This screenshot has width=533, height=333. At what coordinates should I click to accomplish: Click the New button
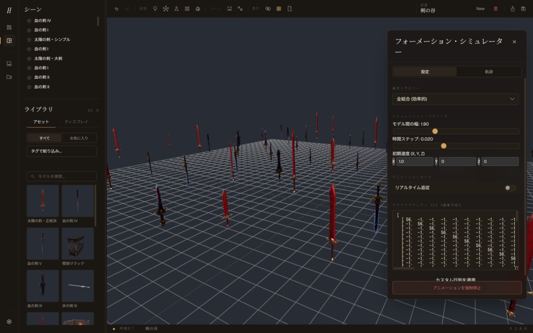(480, 9)
